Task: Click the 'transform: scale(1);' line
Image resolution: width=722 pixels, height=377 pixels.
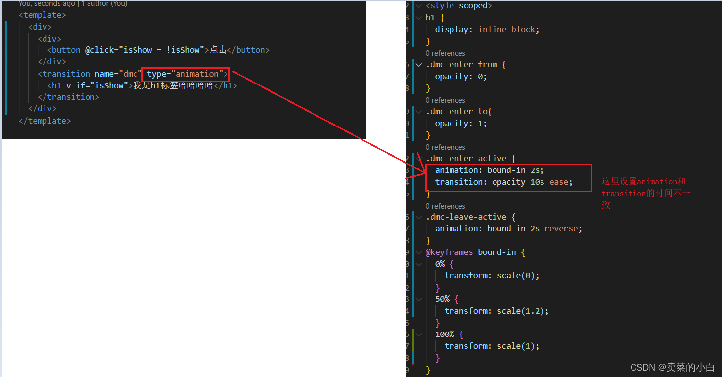Action: 492,346
